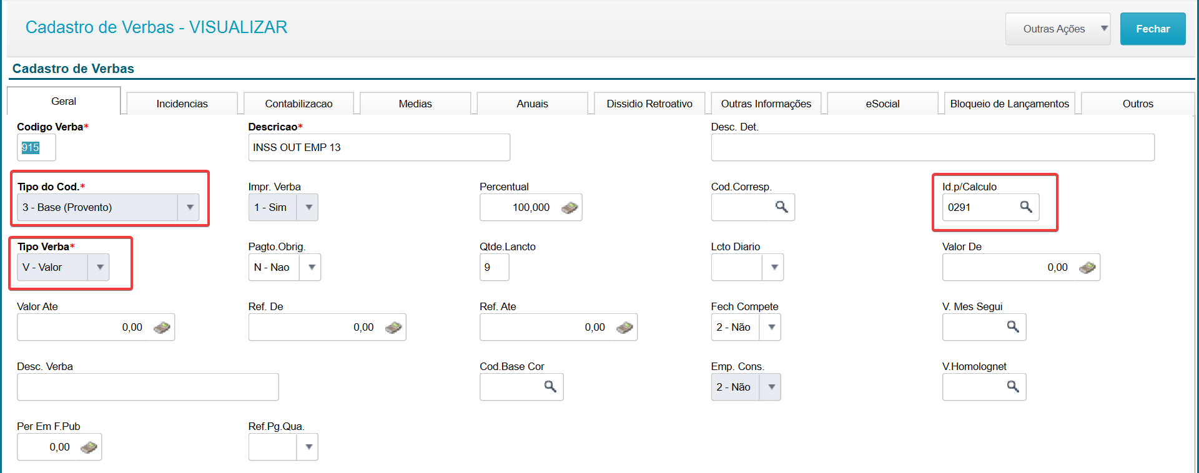Click the 'Cadastro de Verbas' section heading

click(73, 69)
